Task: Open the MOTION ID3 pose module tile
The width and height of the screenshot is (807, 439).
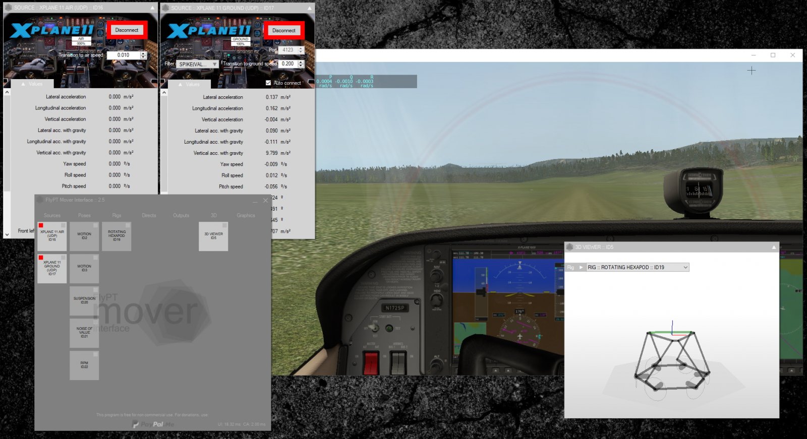Action: point(84,269)
